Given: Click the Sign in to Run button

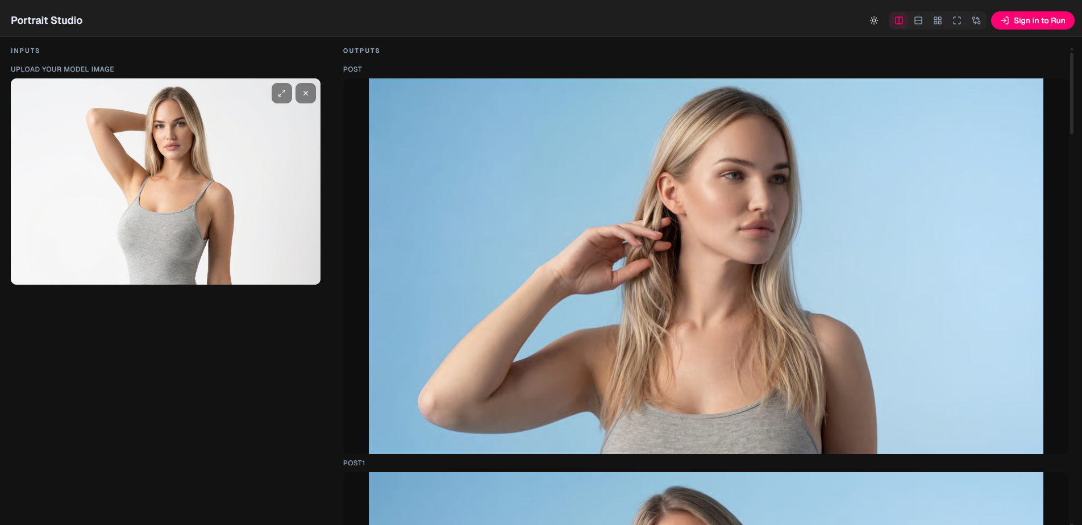Looking at the screenshot, I should (1033, 20).
